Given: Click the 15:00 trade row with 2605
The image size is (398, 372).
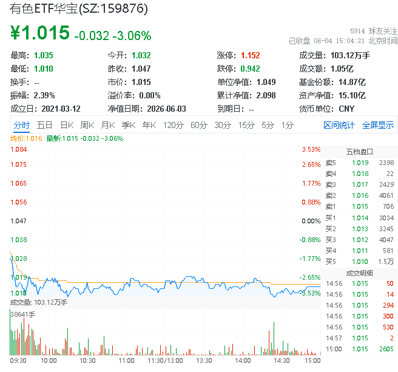Looking at the screenshot, I should point(360,350).
